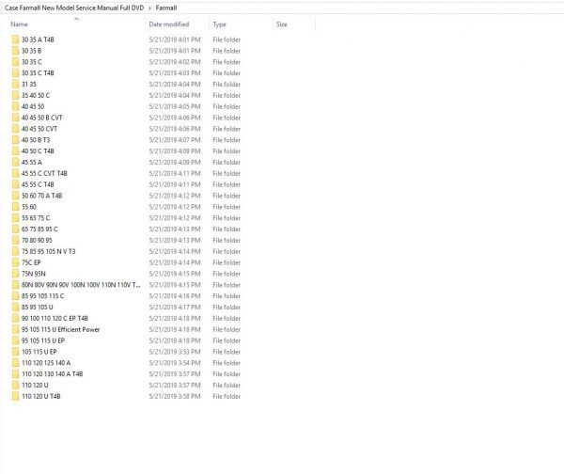Click the folder icon beside 75N 95N
The height and width of the screenshot is (474, 564).
(15, 274)
